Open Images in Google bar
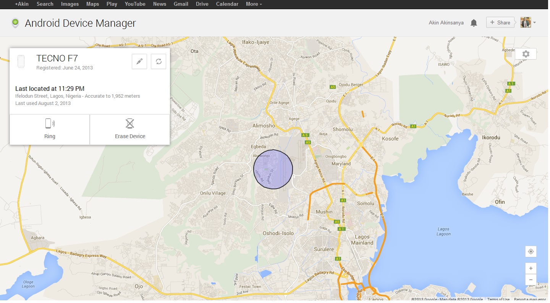 (x=70, y=4)
